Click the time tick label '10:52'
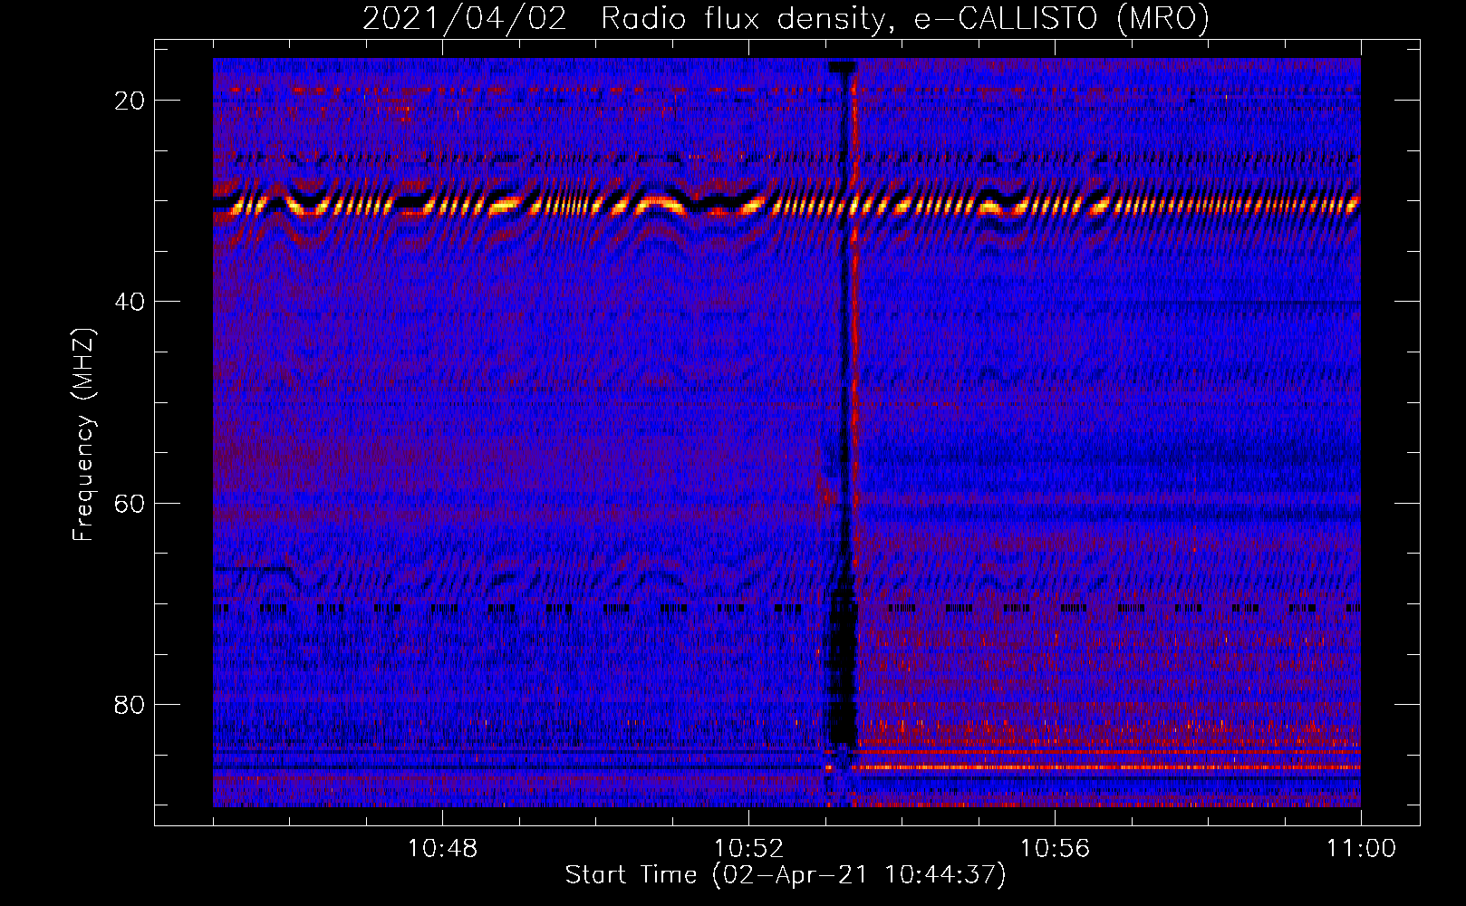 tap(748, 849)
